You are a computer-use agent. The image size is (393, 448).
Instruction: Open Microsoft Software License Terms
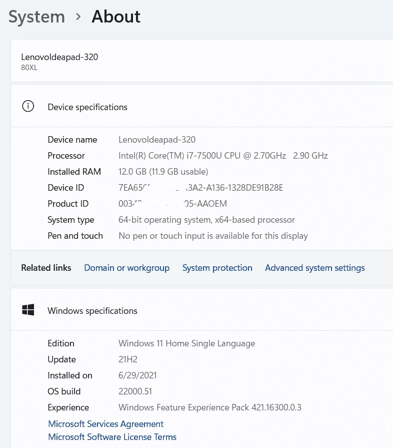(x=112, y=437)
